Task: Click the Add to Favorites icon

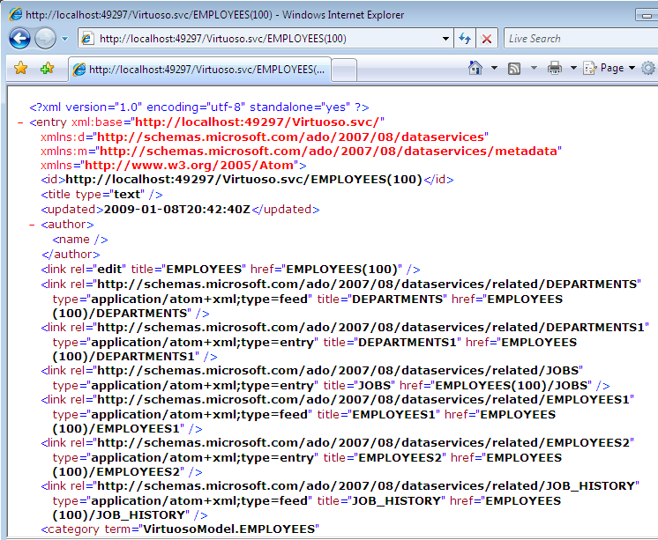Action: pyautogui.click(x=46, y=68)
